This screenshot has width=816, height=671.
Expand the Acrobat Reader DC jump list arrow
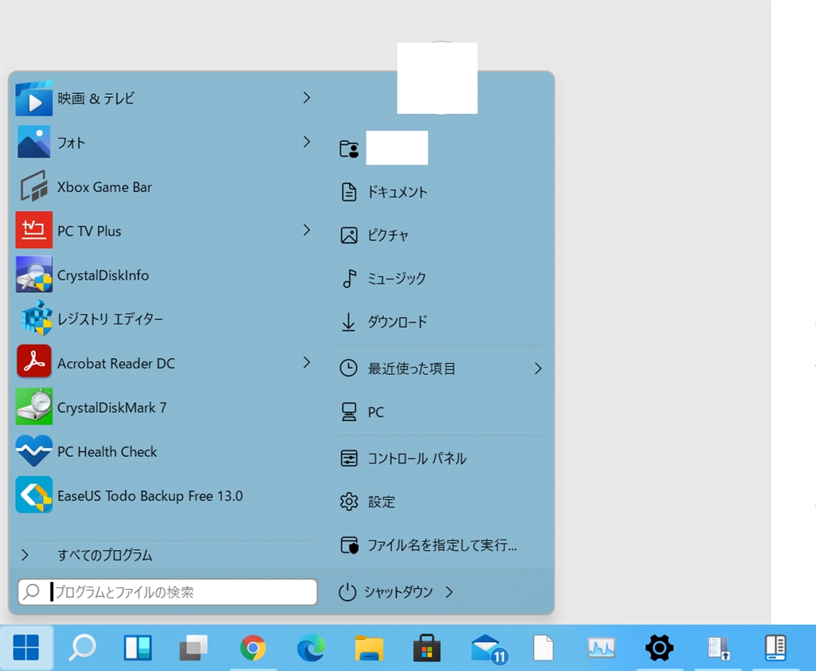307,362
